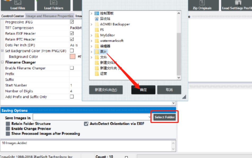The width and height of the screenshot is (252, 158).
Task: Click the TIFF Compression Packbits value
Action: [x=76, y=28]
